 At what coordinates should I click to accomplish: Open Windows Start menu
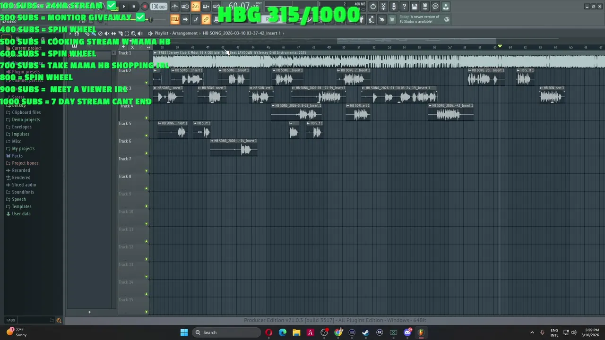click(x=184, y=332)
